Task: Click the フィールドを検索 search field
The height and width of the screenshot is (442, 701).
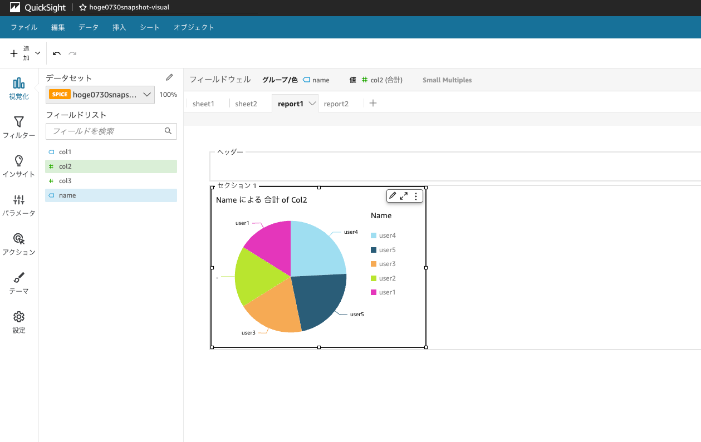Action: tap(106, 131)
